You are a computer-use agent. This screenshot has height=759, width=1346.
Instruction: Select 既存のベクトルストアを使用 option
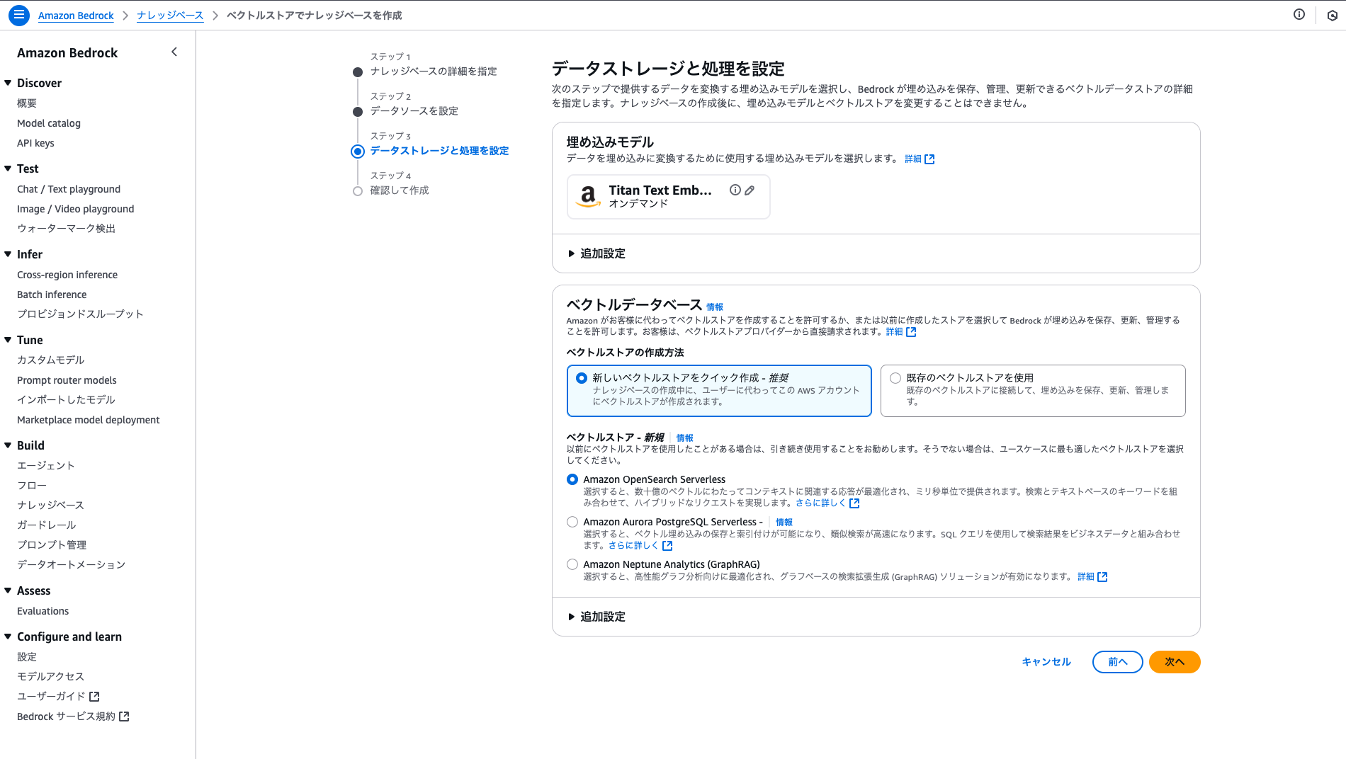click(x=895, y=377)
